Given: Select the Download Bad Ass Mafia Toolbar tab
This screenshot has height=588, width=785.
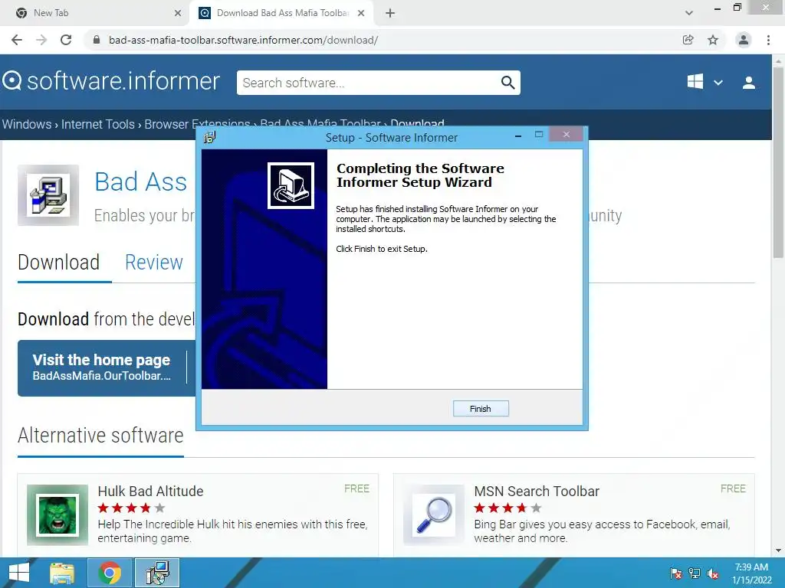Looking at the screenshot, I should [x=281, y=13].
